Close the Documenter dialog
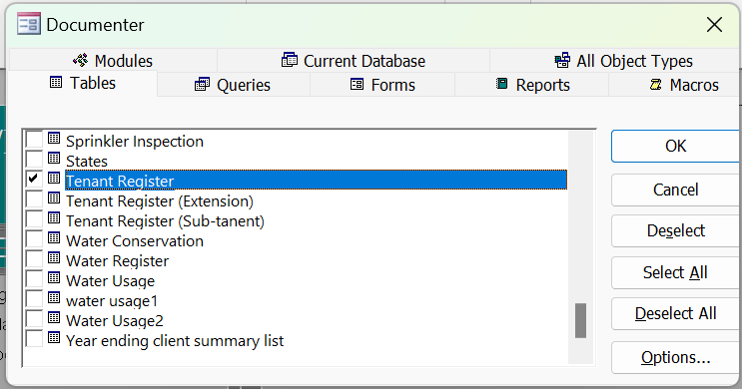 click(x=714, y=24)
